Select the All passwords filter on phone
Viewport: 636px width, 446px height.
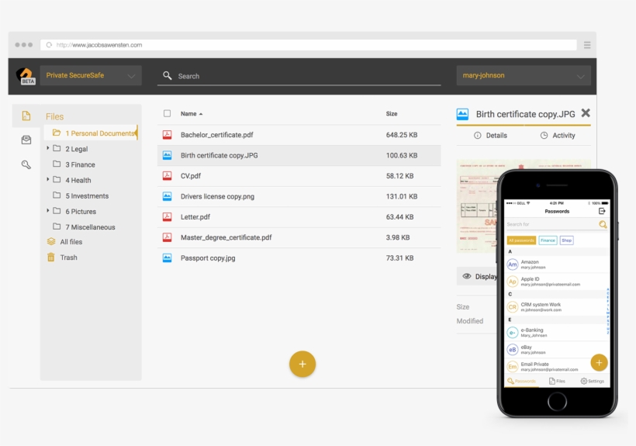521,240
